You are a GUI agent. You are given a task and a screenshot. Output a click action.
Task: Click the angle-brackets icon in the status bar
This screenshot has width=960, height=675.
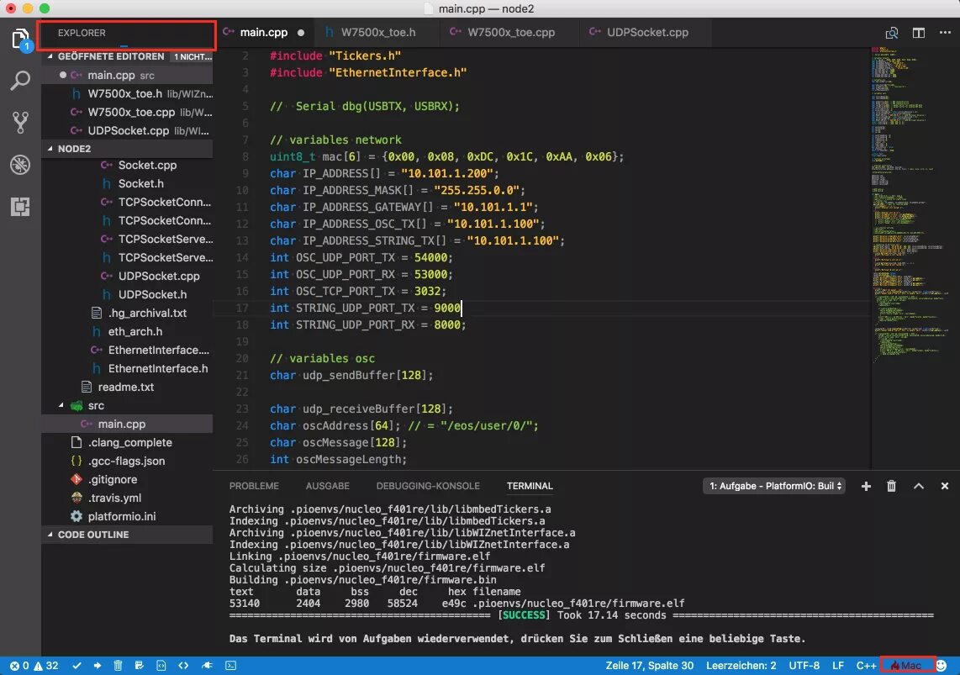point(183,665)
